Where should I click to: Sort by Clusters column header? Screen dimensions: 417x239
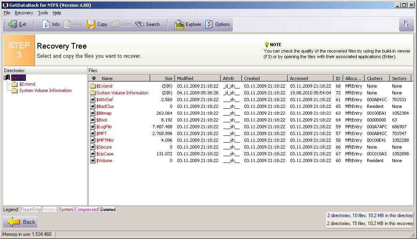click(377, 78)
